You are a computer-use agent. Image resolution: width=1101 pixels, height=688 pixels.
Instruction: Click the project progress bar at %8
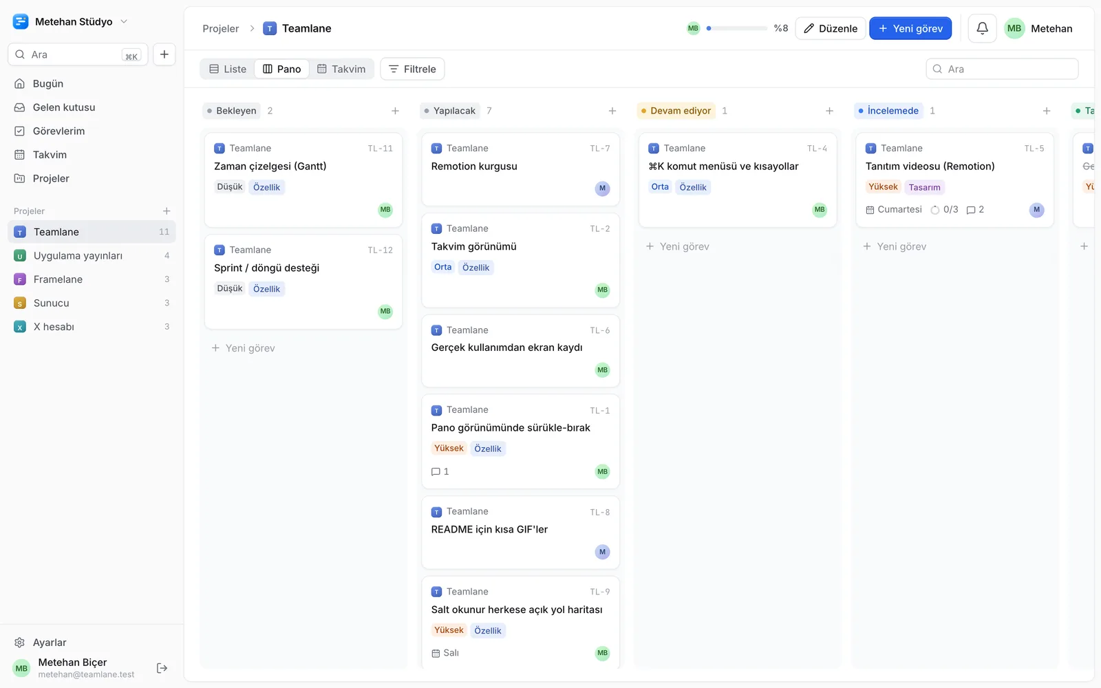pos(736,28)
